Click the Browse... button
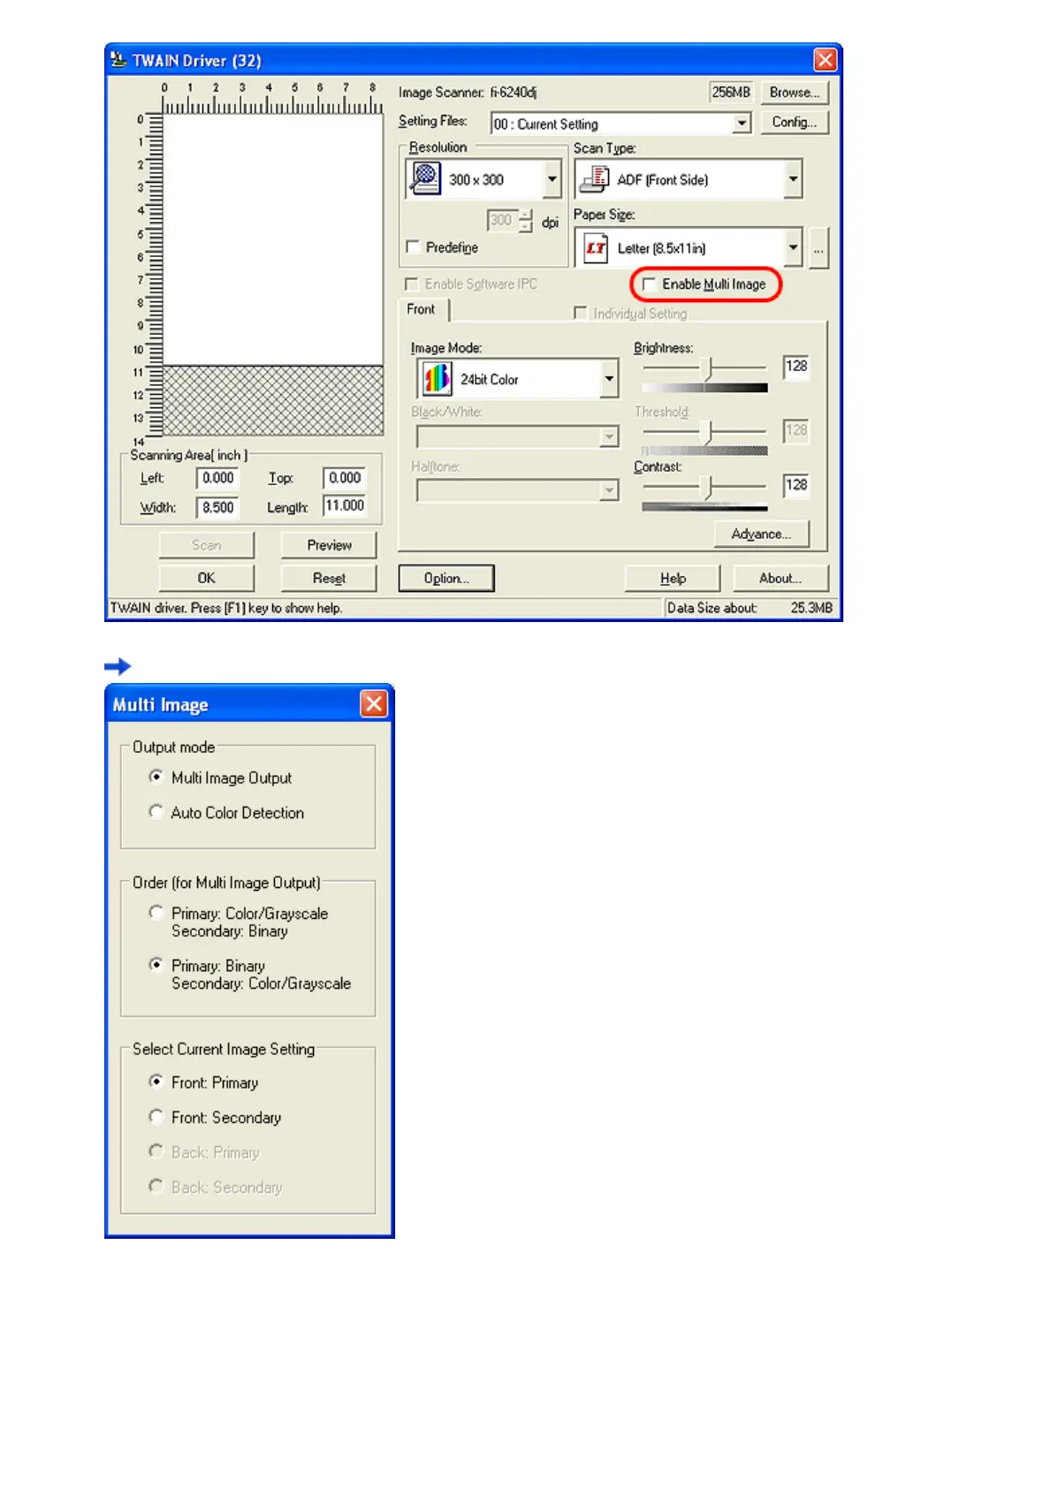 tap(794, 92)
